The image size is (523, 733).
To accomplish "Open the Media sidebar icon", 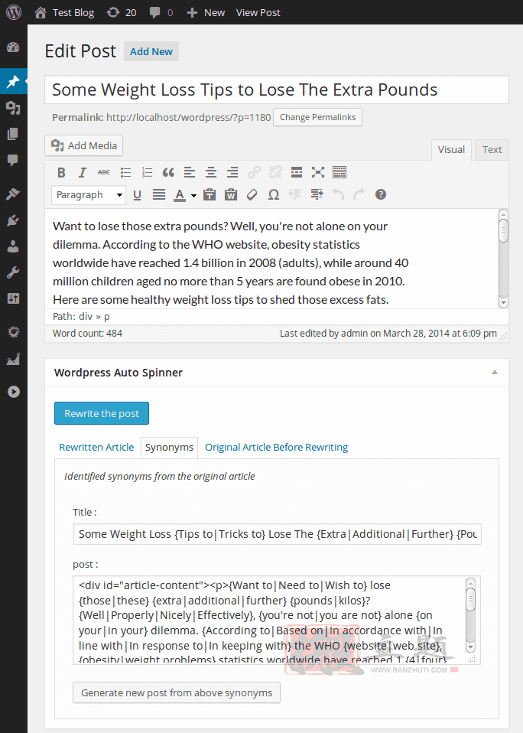I will click(13, 108).
